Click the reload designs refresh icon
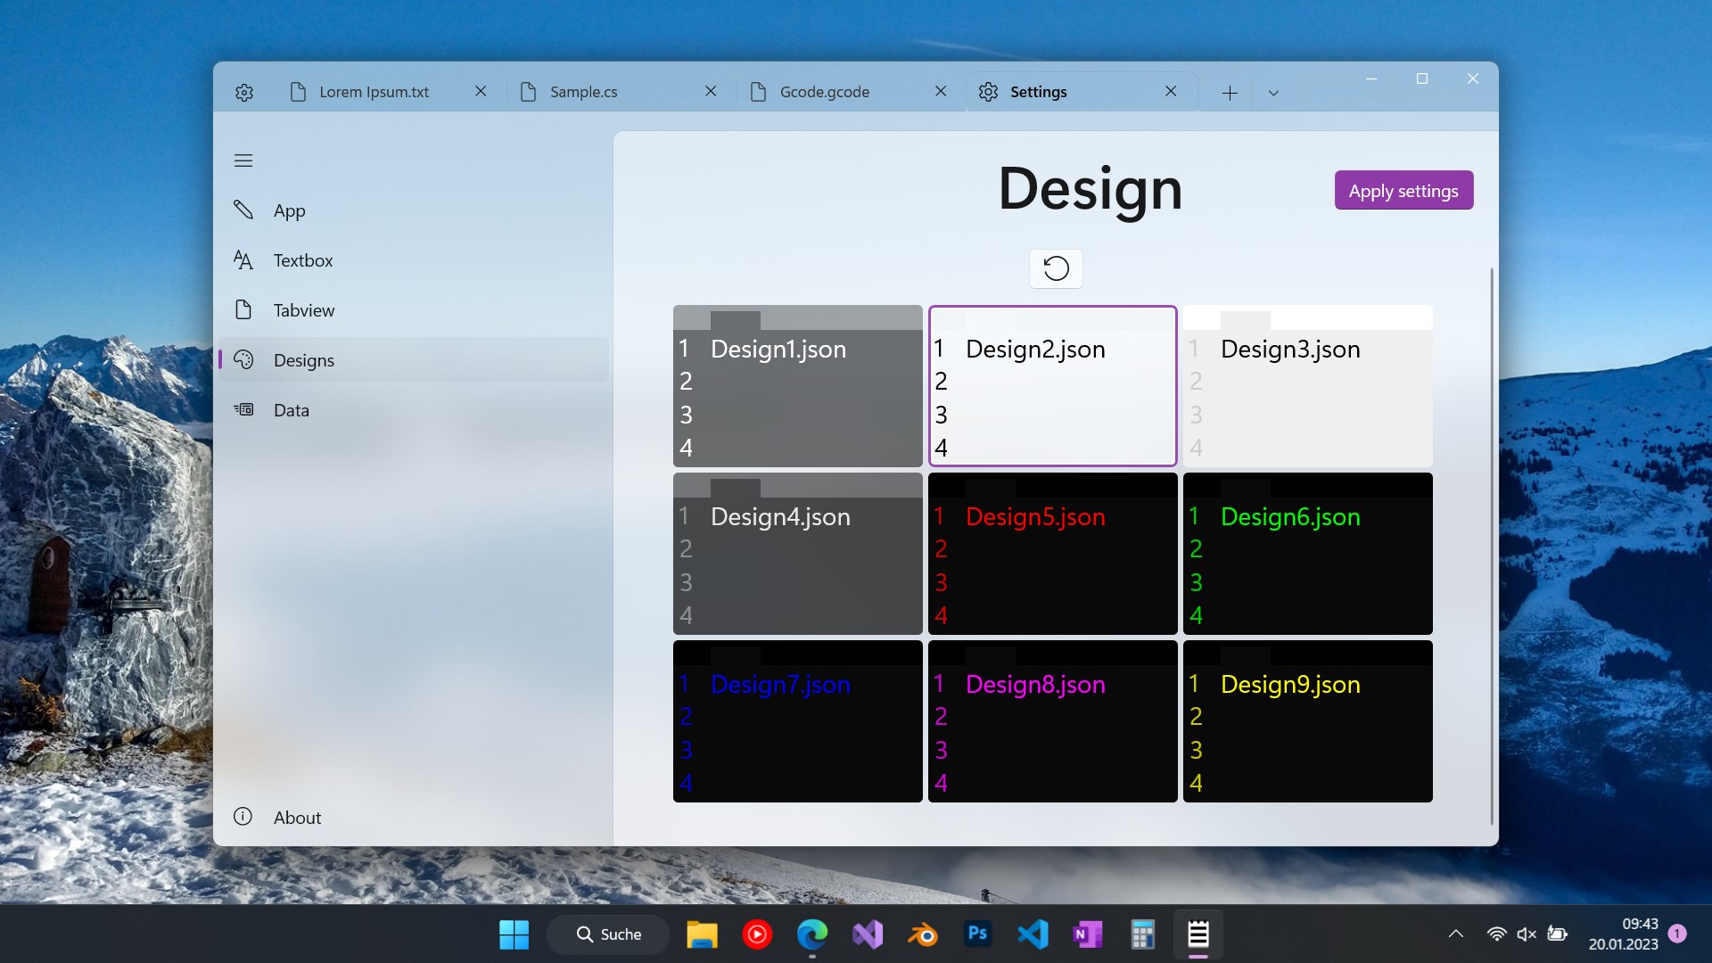Image resolution: width=1712 pixels, height=963 pixels. coord(1056,268)
